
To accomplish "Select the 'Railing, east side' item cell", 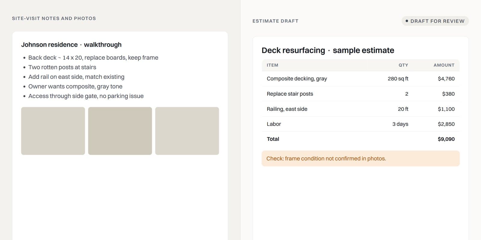I will 287,109.
